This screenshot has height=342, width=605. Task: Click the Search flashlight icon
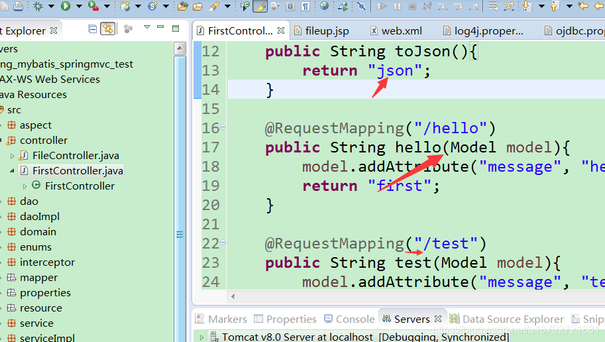pos(214,6)
